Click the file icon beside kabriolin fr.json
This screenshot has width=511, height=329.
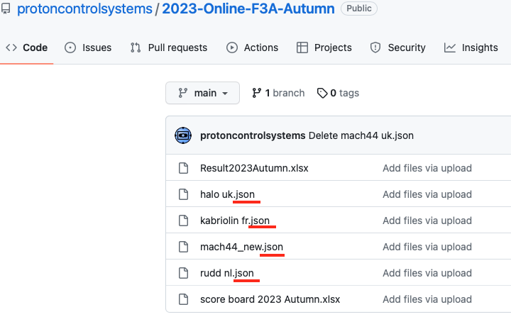[184, 221]
